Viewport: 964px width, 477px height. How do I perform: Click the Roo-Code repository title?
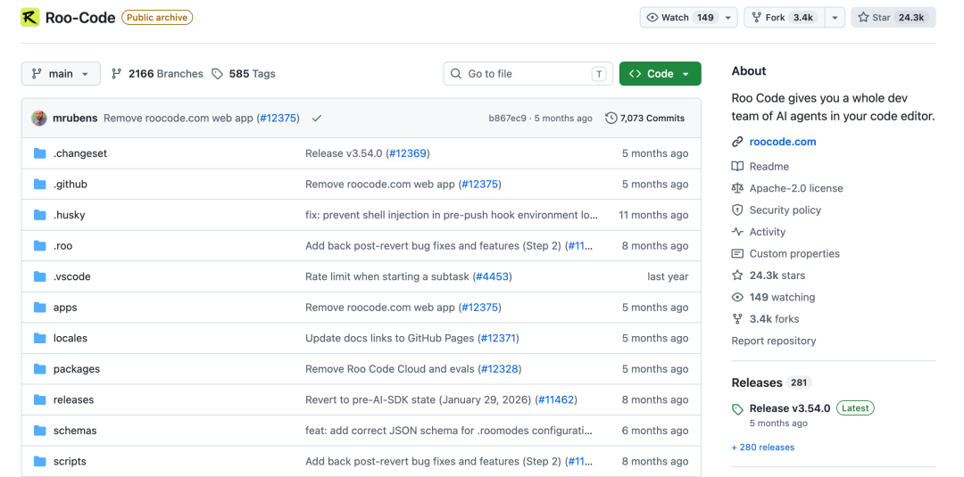(x=80, y=18)
